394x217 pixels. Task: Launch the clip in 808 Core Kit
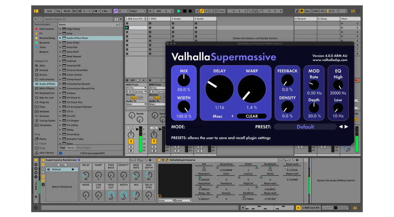coord(127,28)
